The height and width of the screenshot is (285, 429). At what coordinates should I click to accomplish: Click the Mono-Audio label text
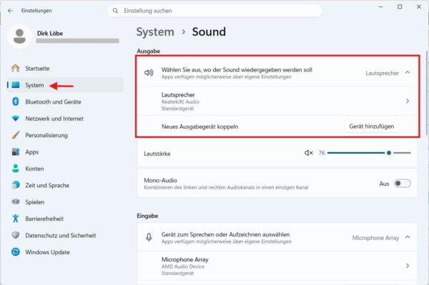(x=160, y=180)
